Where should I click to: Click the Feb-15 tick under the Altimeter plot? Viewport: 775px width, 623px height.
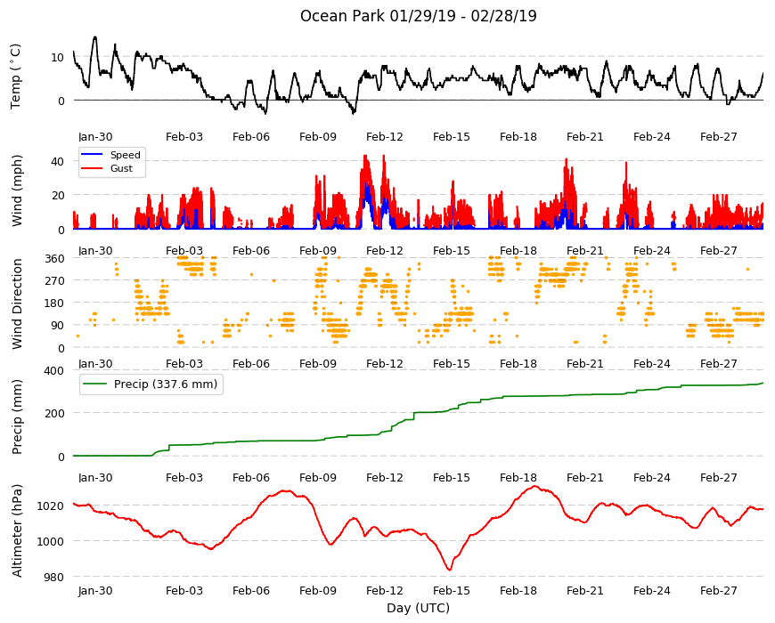(x=452, y=591)
